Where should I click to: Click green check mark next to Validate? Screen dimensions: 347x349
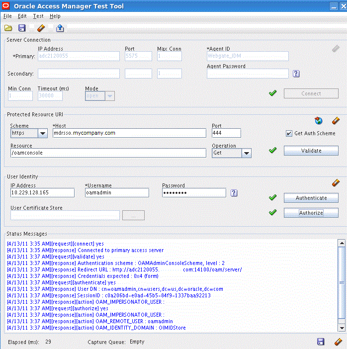[272, 150]
